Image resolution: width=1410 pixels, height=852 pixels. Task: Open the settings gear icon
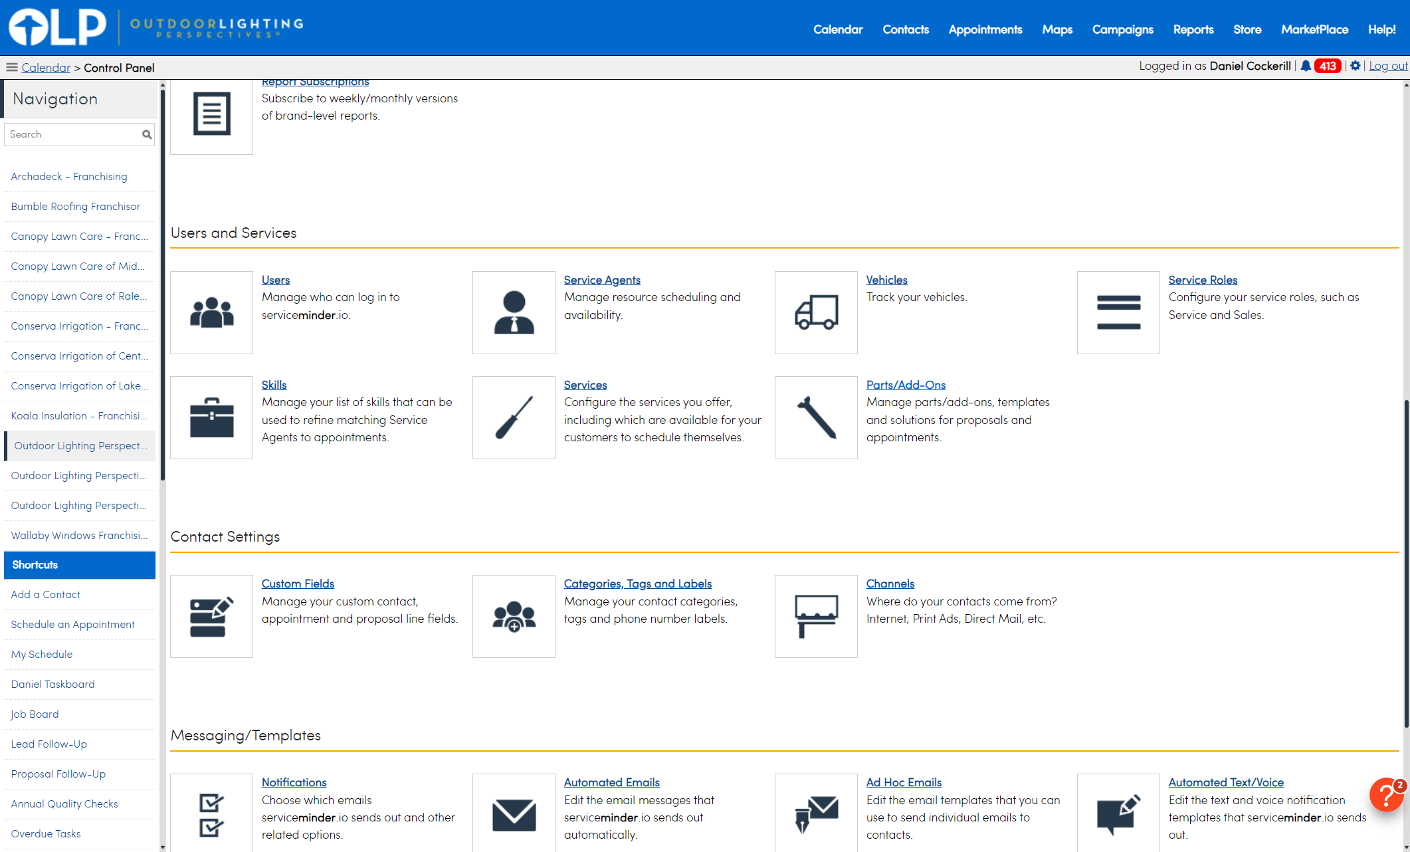click(x=1356, y=66)
